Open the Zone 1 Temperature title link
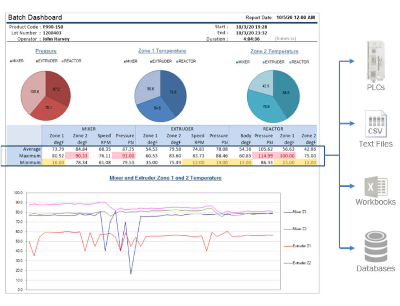Viewport: 400px width, 306px height. [162, 51]
